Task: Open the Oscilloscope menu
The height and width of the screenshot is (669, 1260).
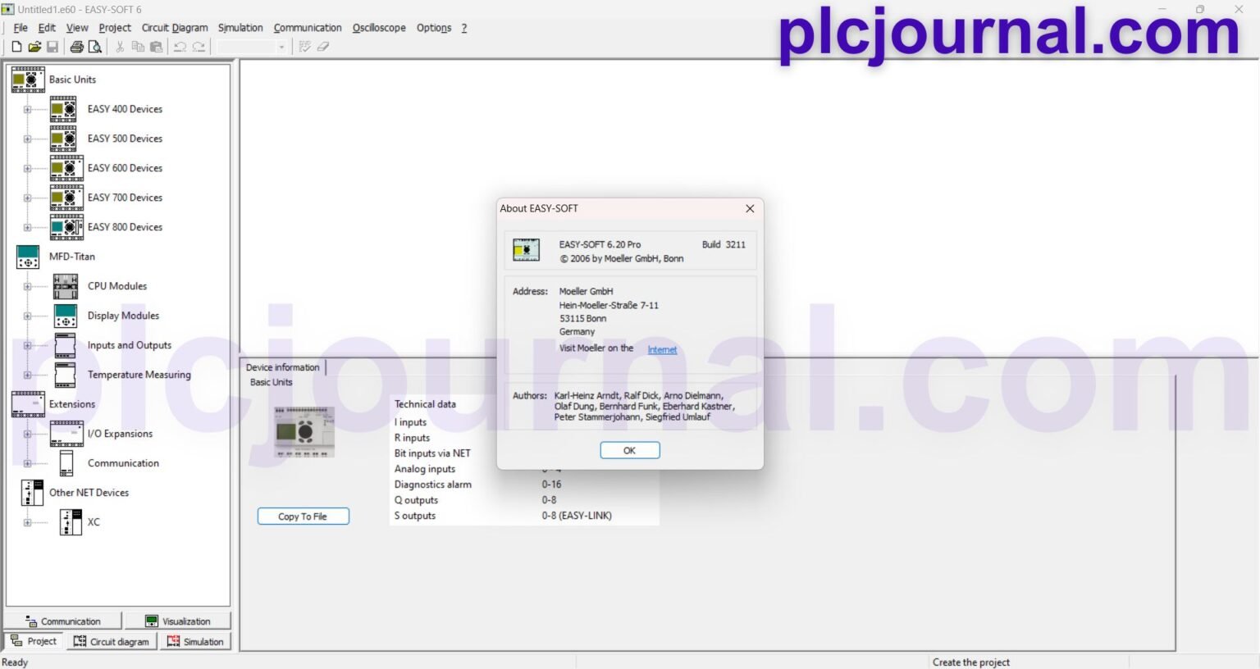Action: coord(378,27)
